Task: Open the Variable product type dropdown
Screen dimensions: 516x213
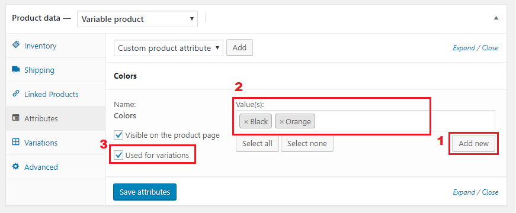Action: point(137,19)
